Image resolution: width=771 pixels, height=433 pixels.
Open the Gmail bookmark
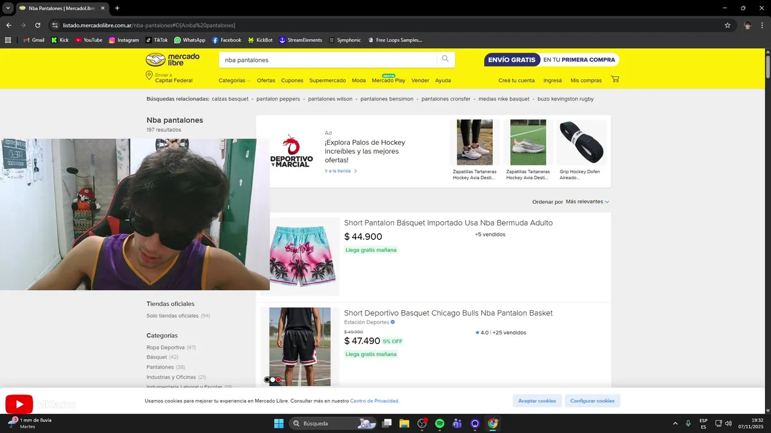point(34,40)
